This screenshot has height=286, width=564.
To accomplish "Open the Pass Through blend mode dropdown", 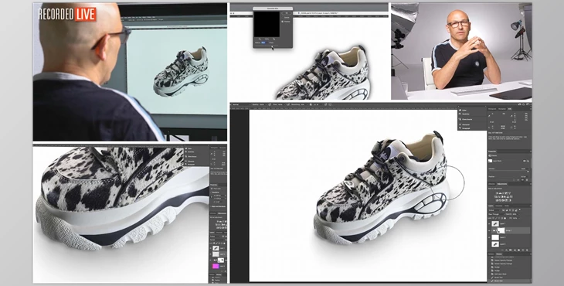I will point(496,214).
